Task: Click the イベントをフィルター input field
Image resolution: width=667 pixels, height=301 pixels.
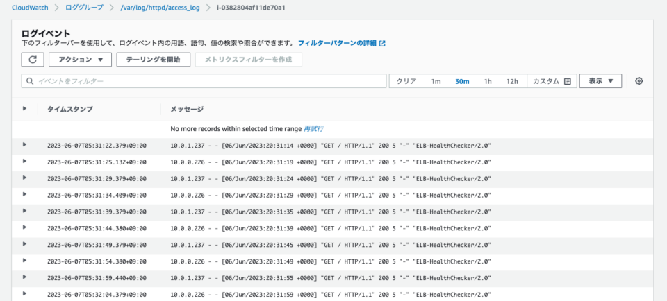Action: (208, 81)
